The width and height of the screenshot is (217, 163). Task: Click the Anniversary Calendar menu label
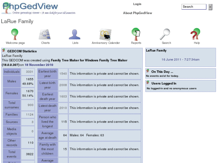(x=106, y=43)
